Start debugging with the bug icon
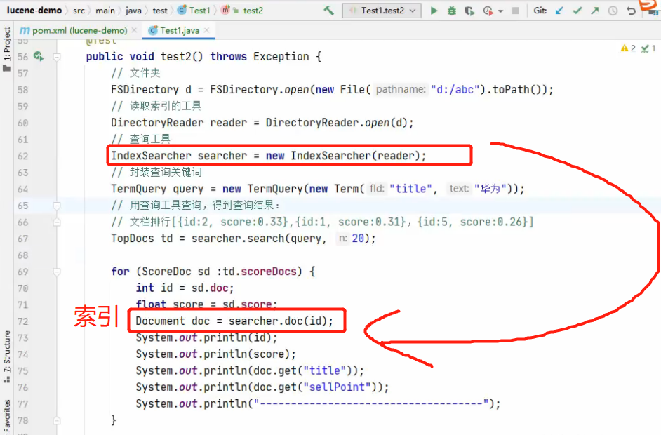This screenshot has height=435, width=661. coord(451,11)
